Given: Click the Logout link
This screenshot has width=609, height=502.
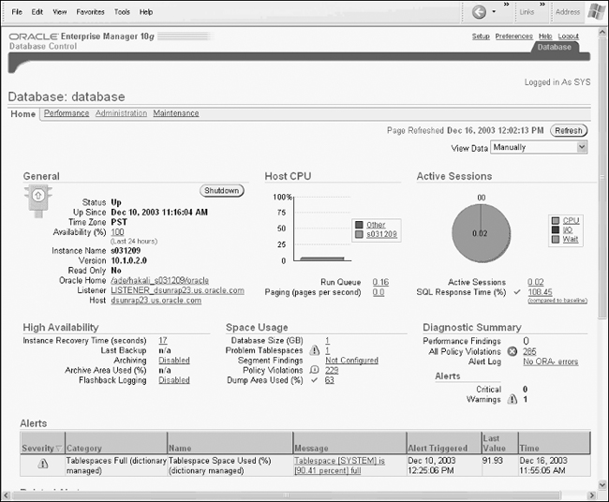Looking at the screenshot, I should click(568, 37).
